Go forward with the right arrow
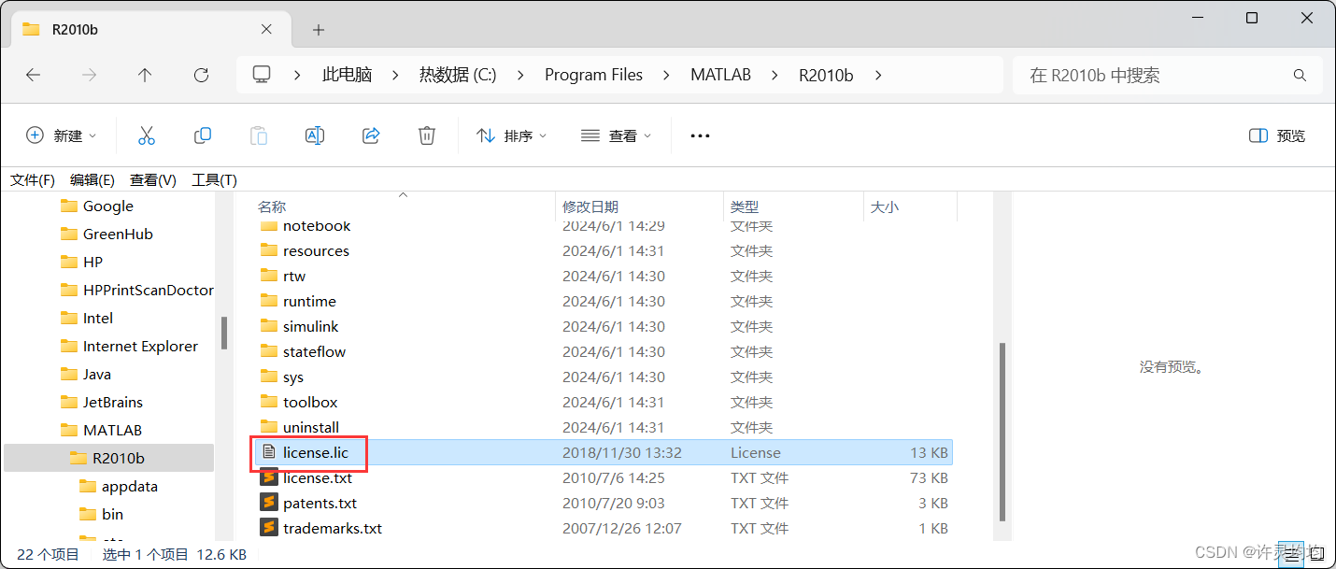Image resolution: width=1336 pixels, height=569 pixels. coord(89,75)
